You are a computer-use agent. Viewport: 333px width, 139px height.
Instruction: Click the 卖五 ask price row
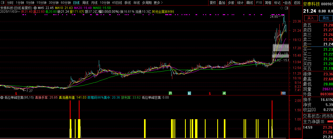point(318,25)
